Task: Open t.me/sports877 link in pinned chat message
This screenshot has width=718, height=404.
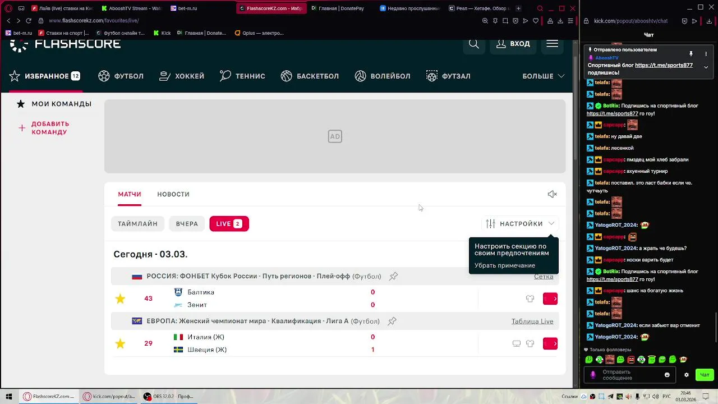Action: click(664, 65)
